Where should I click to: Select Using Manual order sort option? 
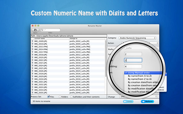point(139,73)
